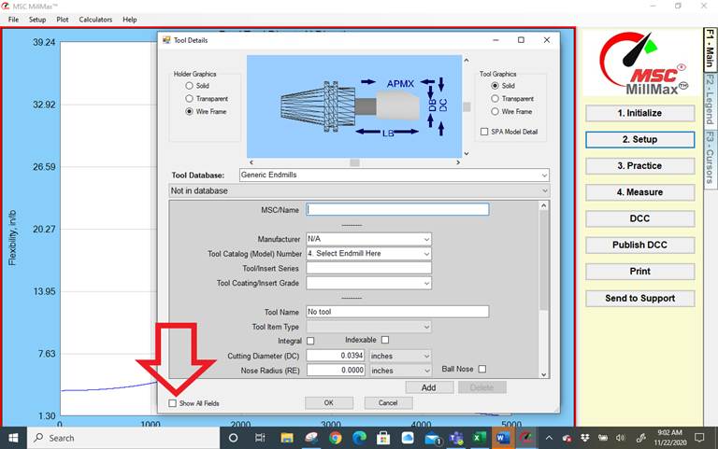Click the 1. Initialize button
The width and height of the screenshot is (718, 449).
click(x=639, y=113)
